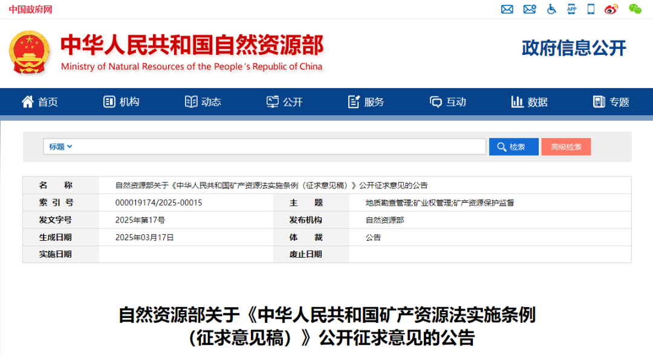Expand the 标题 search field dropdown
This screenshot has height=356, width=653.
click(60, 147)
